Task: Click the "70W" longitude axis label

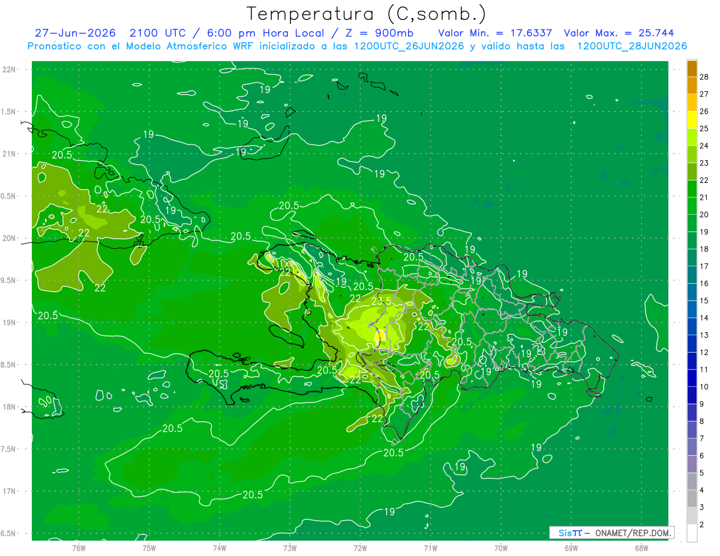Action: click(x=501, y=548)
